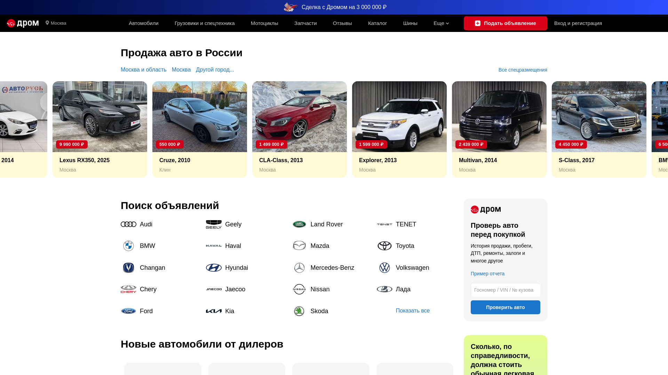Click the location pin icon near Москва
This screenshot has width=668, height=375.
[x=47, y=23]
